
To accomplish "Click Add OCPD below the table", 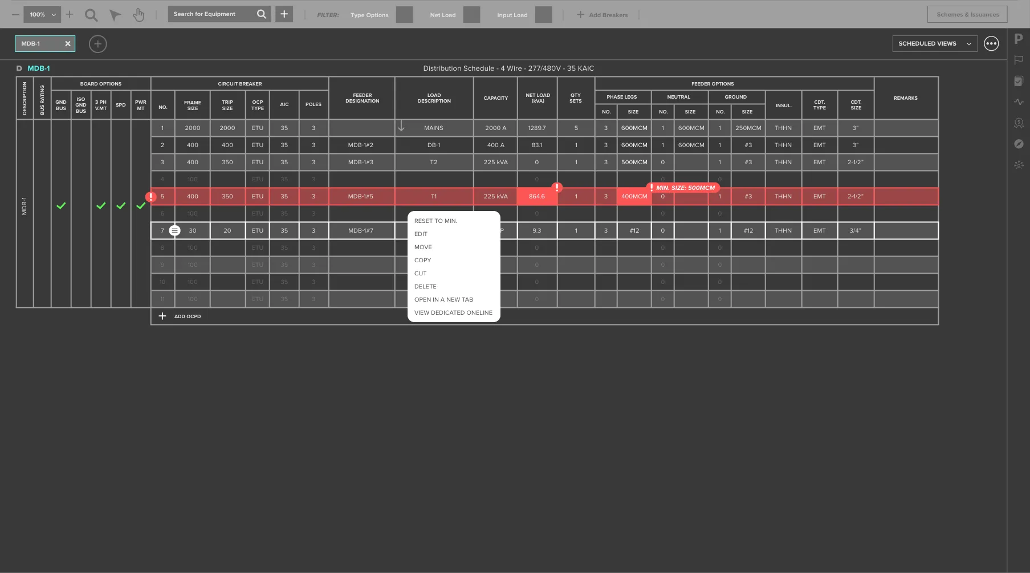I will [180, 316].
